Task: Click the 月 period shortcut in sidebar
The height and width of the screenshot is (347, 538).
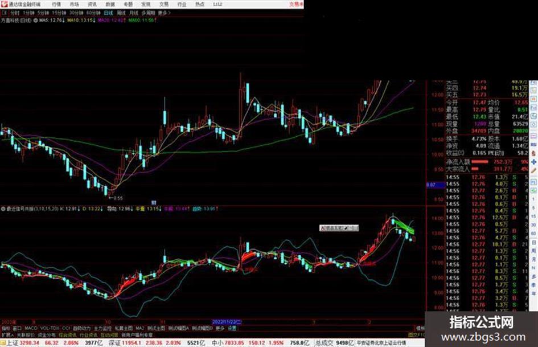Action: [x=533, y=259]
